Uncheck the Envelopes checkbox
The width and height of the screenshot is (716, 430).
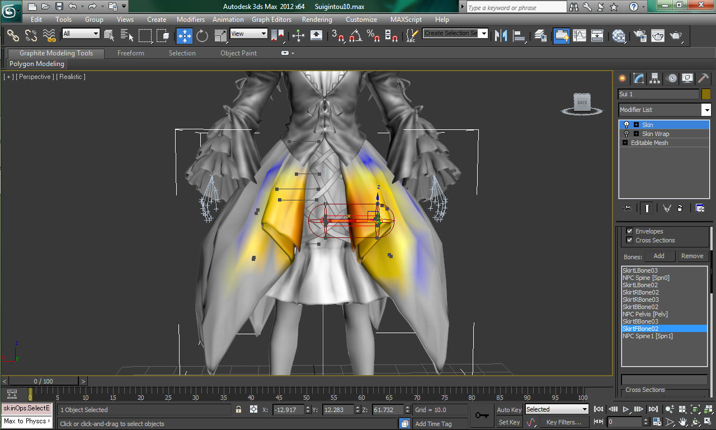click(629, 231)
